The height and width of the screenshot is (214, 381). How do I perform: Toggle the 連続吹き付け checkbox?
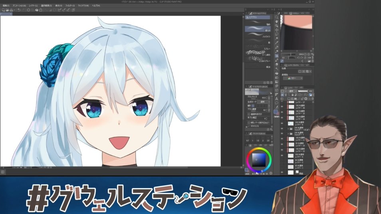(249, 114)
